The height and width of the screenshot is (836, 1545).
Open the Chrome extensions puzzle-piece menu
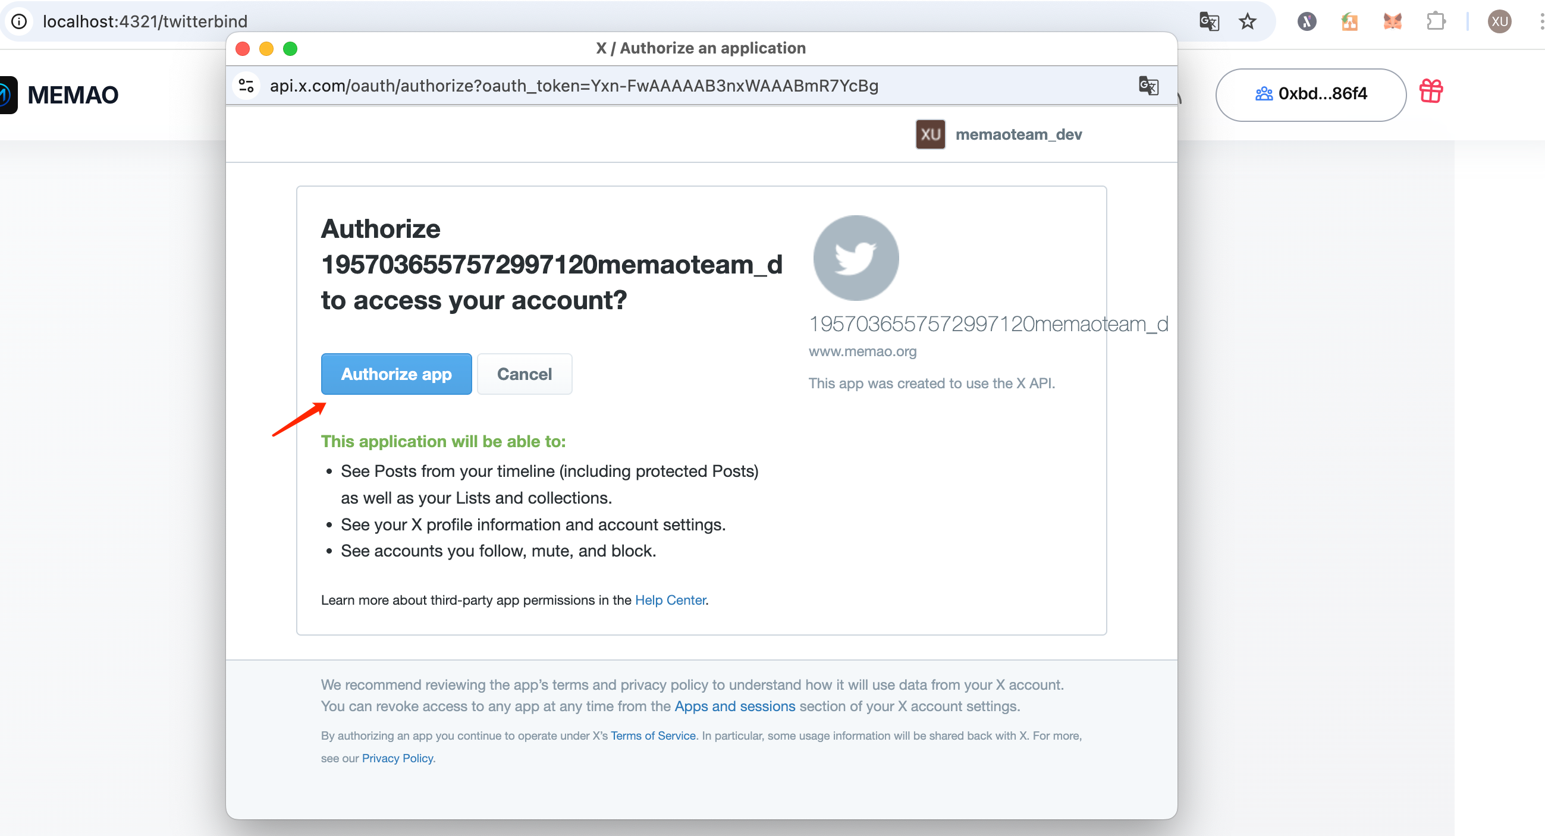tap(1436, 21)
